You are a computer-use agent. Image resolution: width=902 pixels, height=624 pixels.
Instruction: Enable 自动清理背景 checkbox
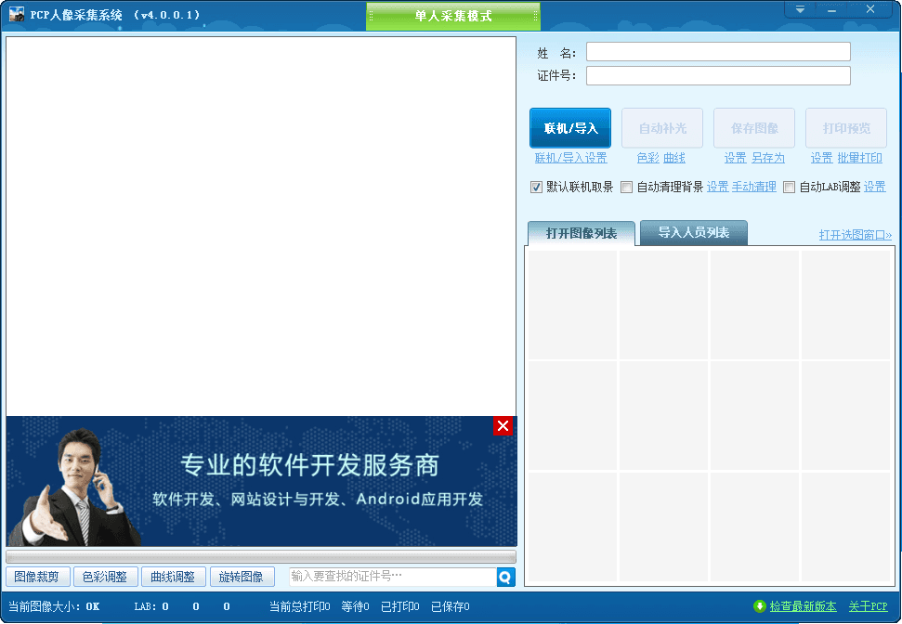627,187
